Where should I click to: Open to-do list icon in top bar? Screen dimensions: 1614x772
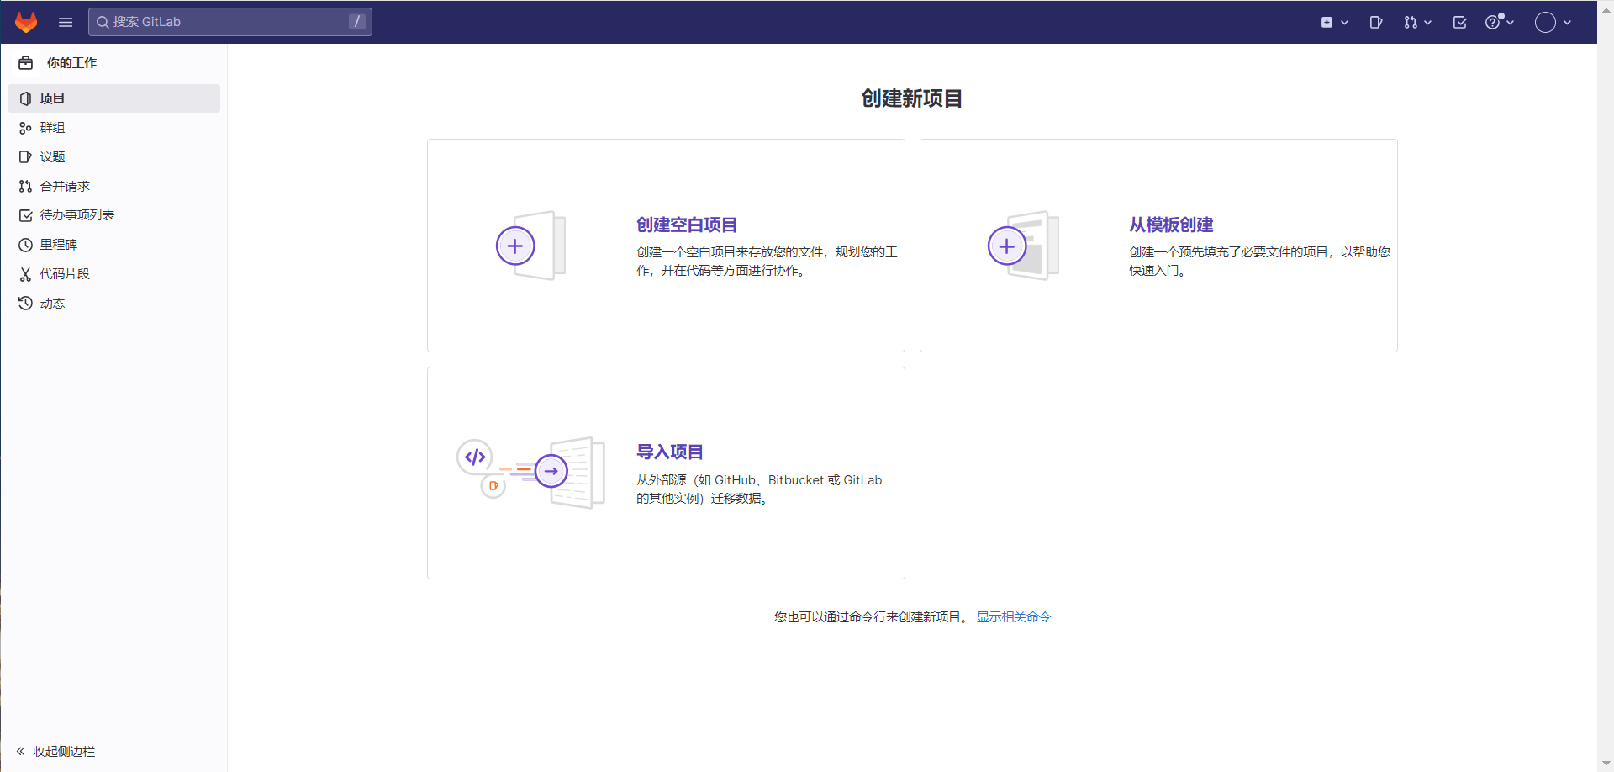(1460, 23)
